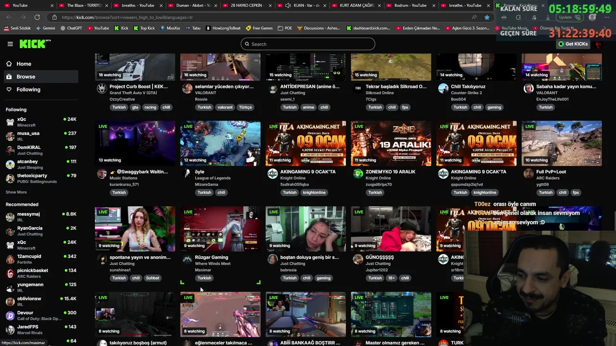Viewport: 616px width, 346px height.
Task: Open Where Winds Meet category link
Action: (213, 264)
